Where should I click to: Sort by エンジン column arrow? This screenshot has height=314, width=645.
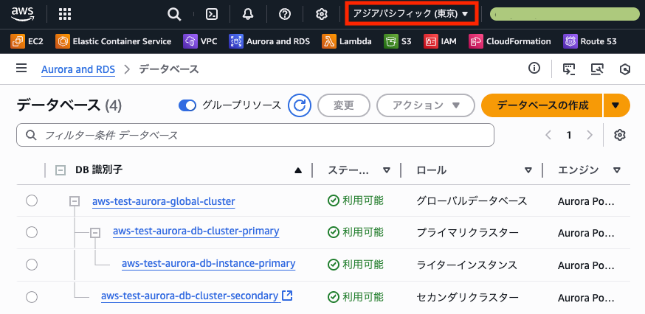pos(616,170)
